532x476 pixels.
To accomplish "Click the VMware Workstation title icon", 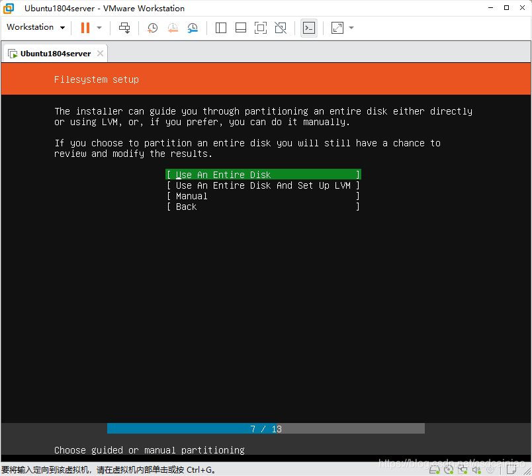I will point(9,8).
